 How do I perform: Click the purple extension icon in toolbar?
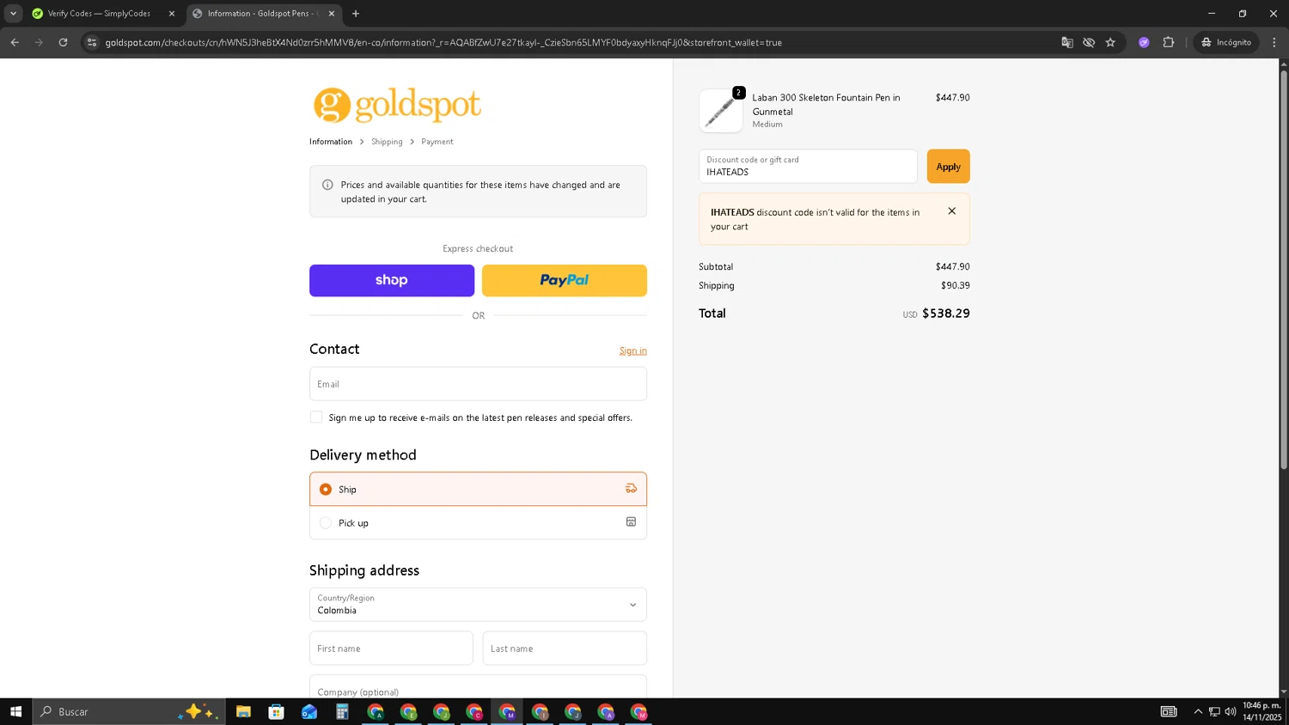(1144, 42)
